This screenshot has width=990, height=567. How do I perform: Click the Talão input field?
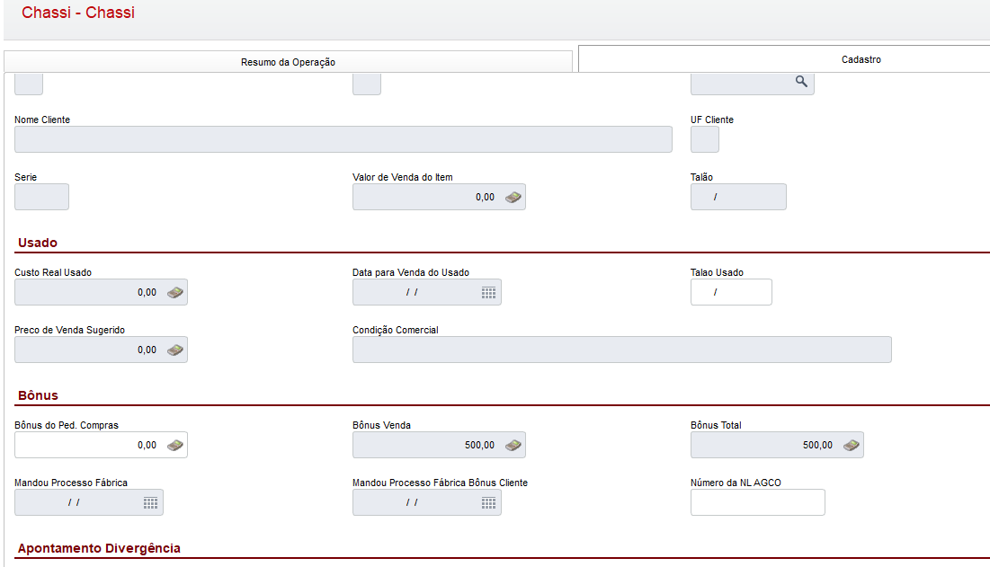tap(739, 197)
